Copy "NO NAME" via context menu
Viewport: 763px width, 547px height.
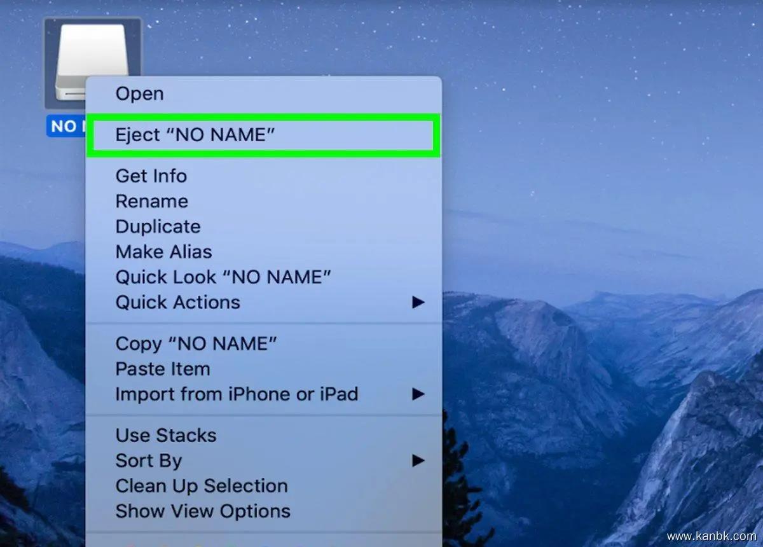[196, 343]
